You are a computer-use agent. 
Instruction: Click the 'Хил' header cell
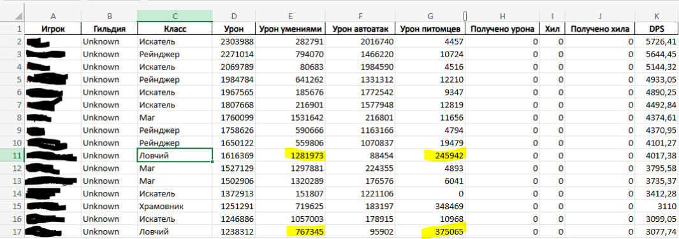[553, 29]
